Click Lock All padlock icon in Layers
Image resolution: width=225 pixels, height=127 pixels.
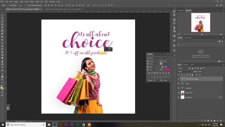(192, 75)
